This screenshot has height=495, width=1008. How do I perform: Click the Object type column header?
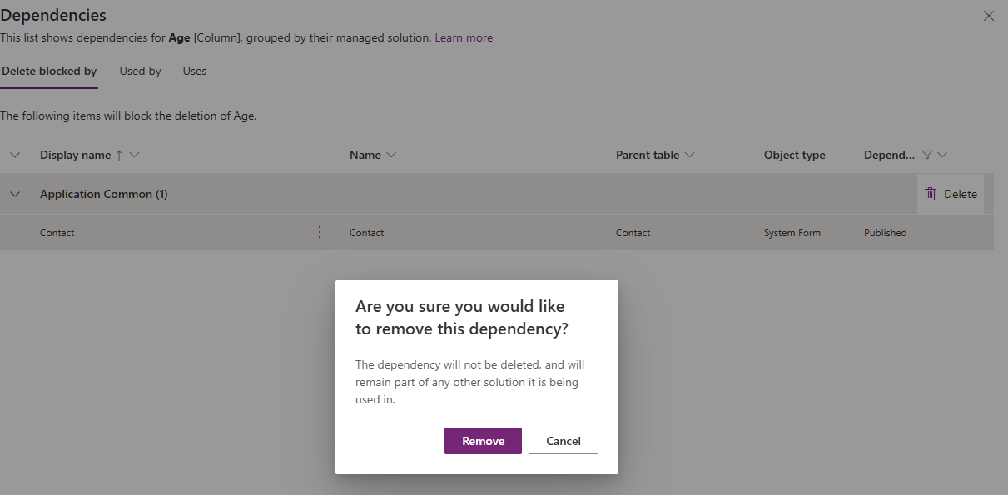[x=794, y=155]
